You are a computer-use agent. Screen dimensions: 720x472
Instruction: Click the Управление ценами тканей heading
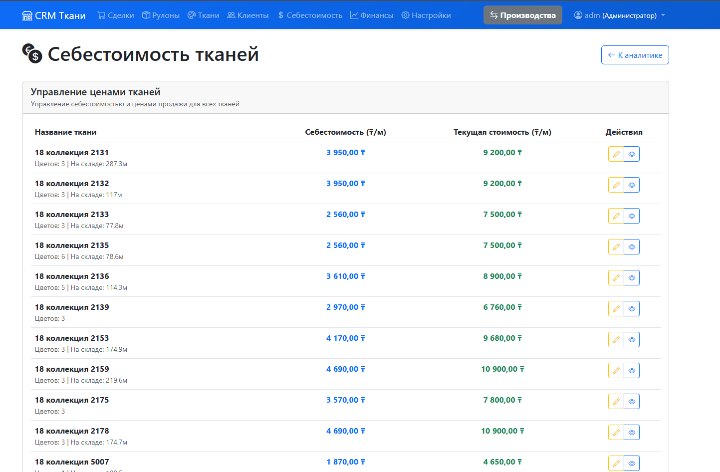coord(96,92)
